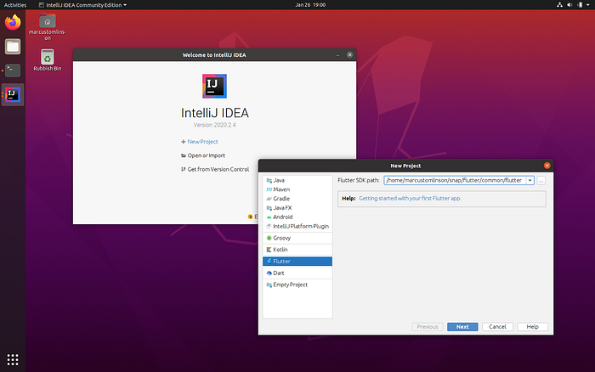Show Applications grid in the dock
The height and width of the screenshot is (372, 595).
tap(13, 359)
